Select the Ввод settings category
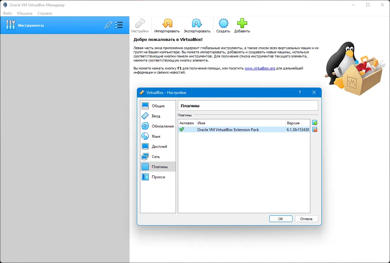The image size is (390, 263). click(x=158, y=116)
